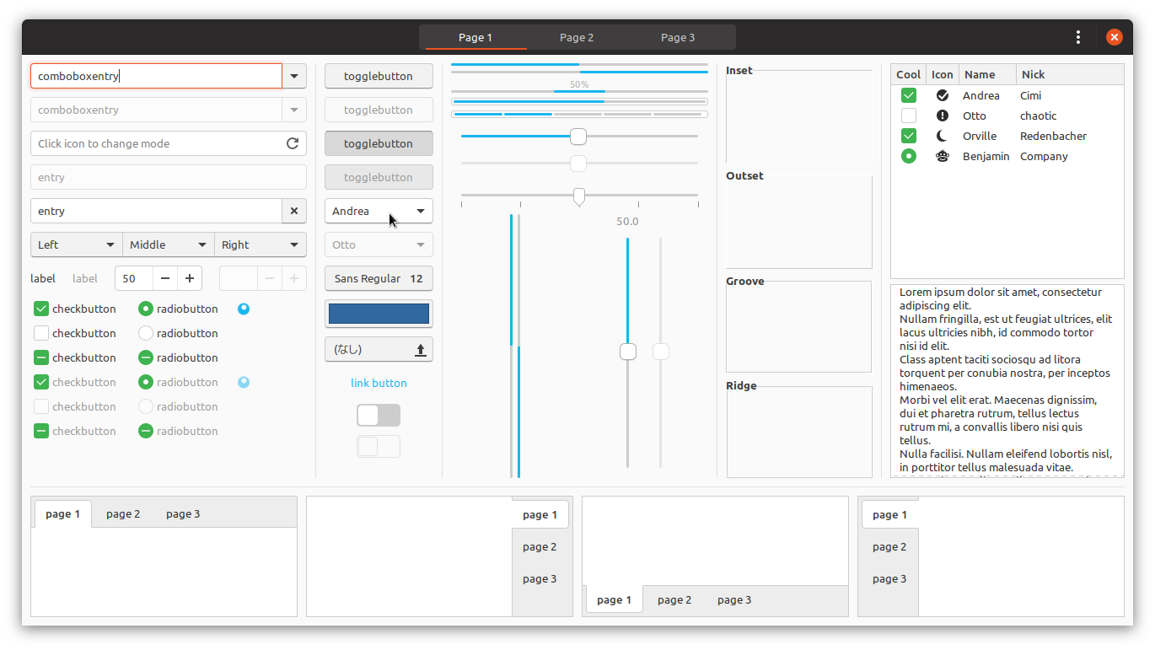Click the monkey face icon in Benjamin's row
This screenshot has height=650, width=1155.
click(943, 156)
